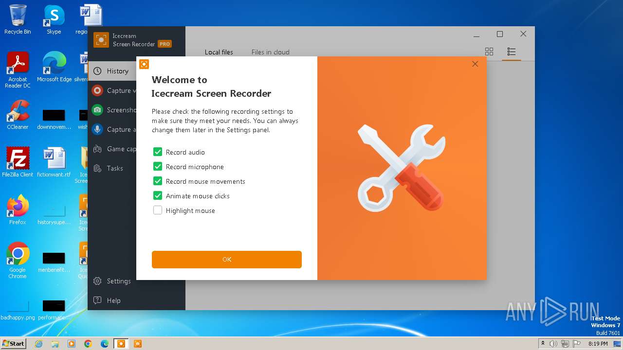Open File Explorer in the taskbar
Viewport: 623px width, 350px height.
[x=55, y=344]
